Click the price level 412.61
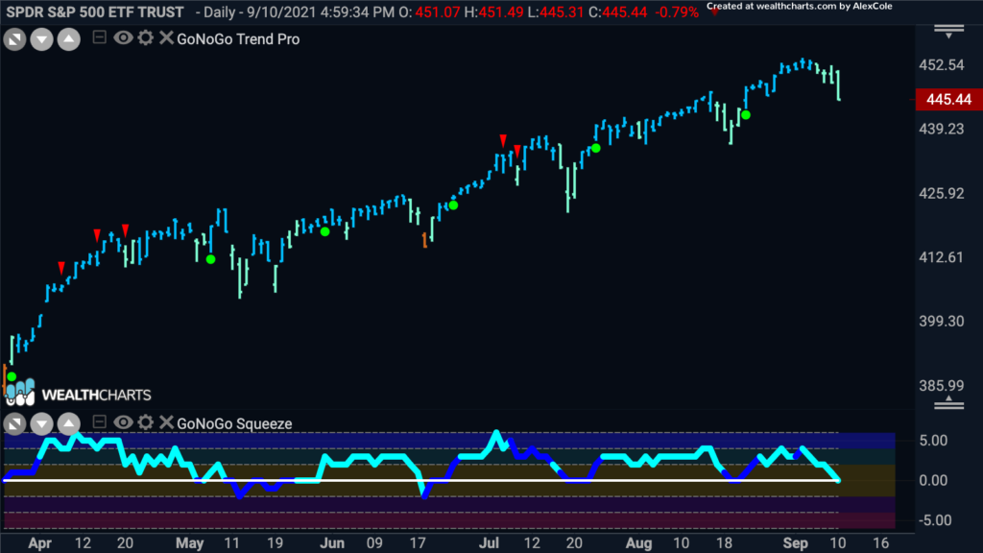Screen dimensions: 983x553 pyautogui.click(x=941, y=257)
